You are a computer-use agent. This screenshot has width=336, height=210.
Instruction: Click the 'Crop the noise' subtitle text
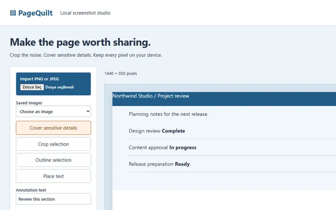point(86,55)
